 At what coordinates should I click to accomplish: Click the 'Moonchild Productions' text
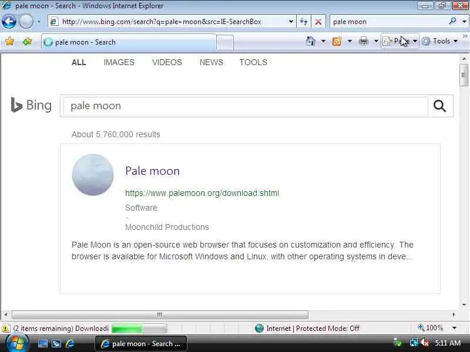tap(167, 227)
